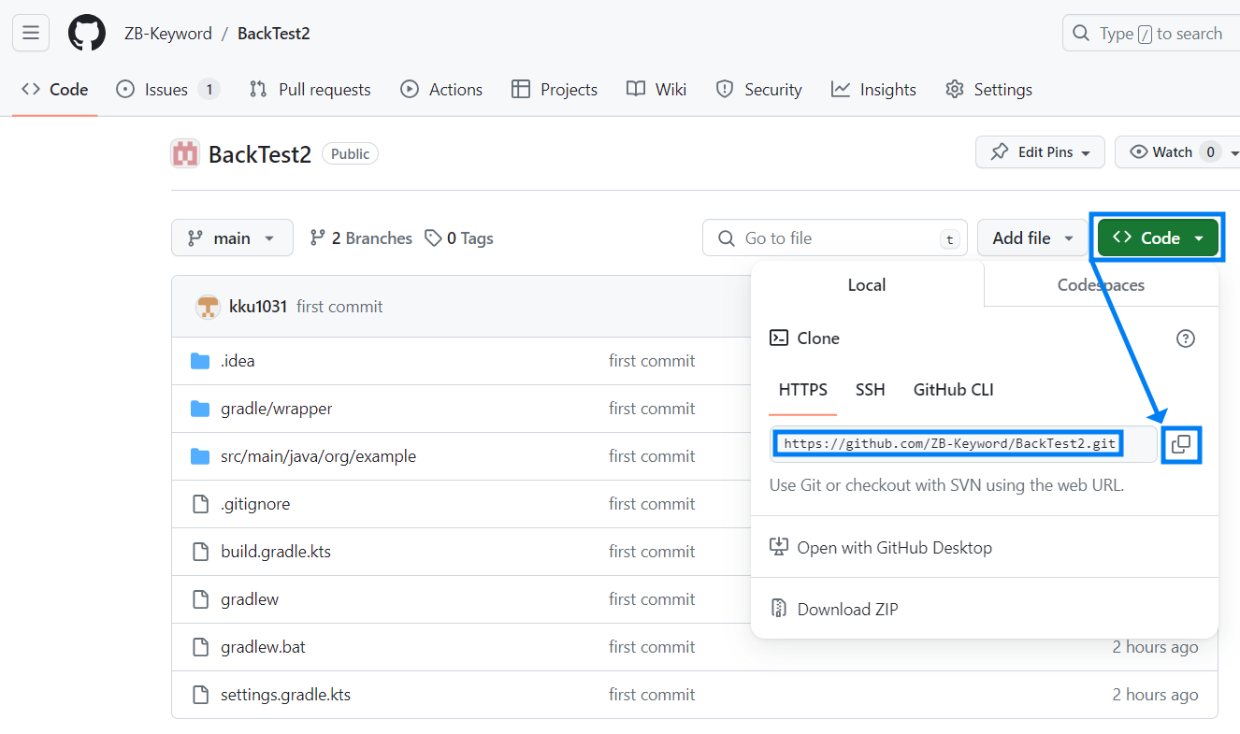This screenshot has width=1240, height=734.
Task: Toggle the green Code dropdown button
Action: (x=1158, y=237)
